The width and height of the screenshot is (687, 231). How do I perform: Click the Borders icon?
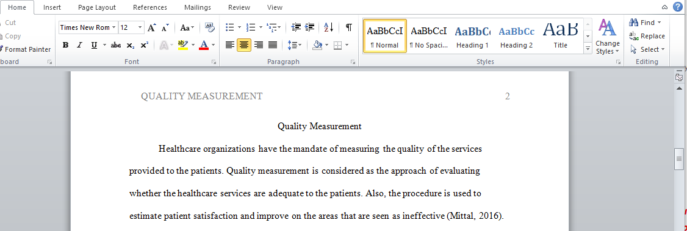coord(337,45)
